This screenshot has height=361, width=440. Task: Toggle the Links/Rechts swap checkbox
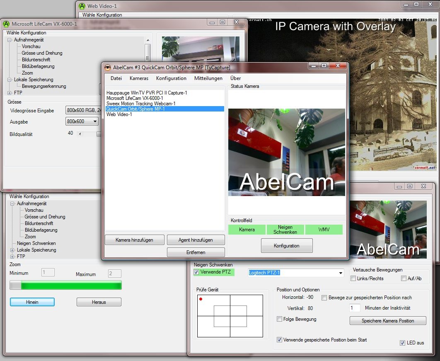coord(353,279)
